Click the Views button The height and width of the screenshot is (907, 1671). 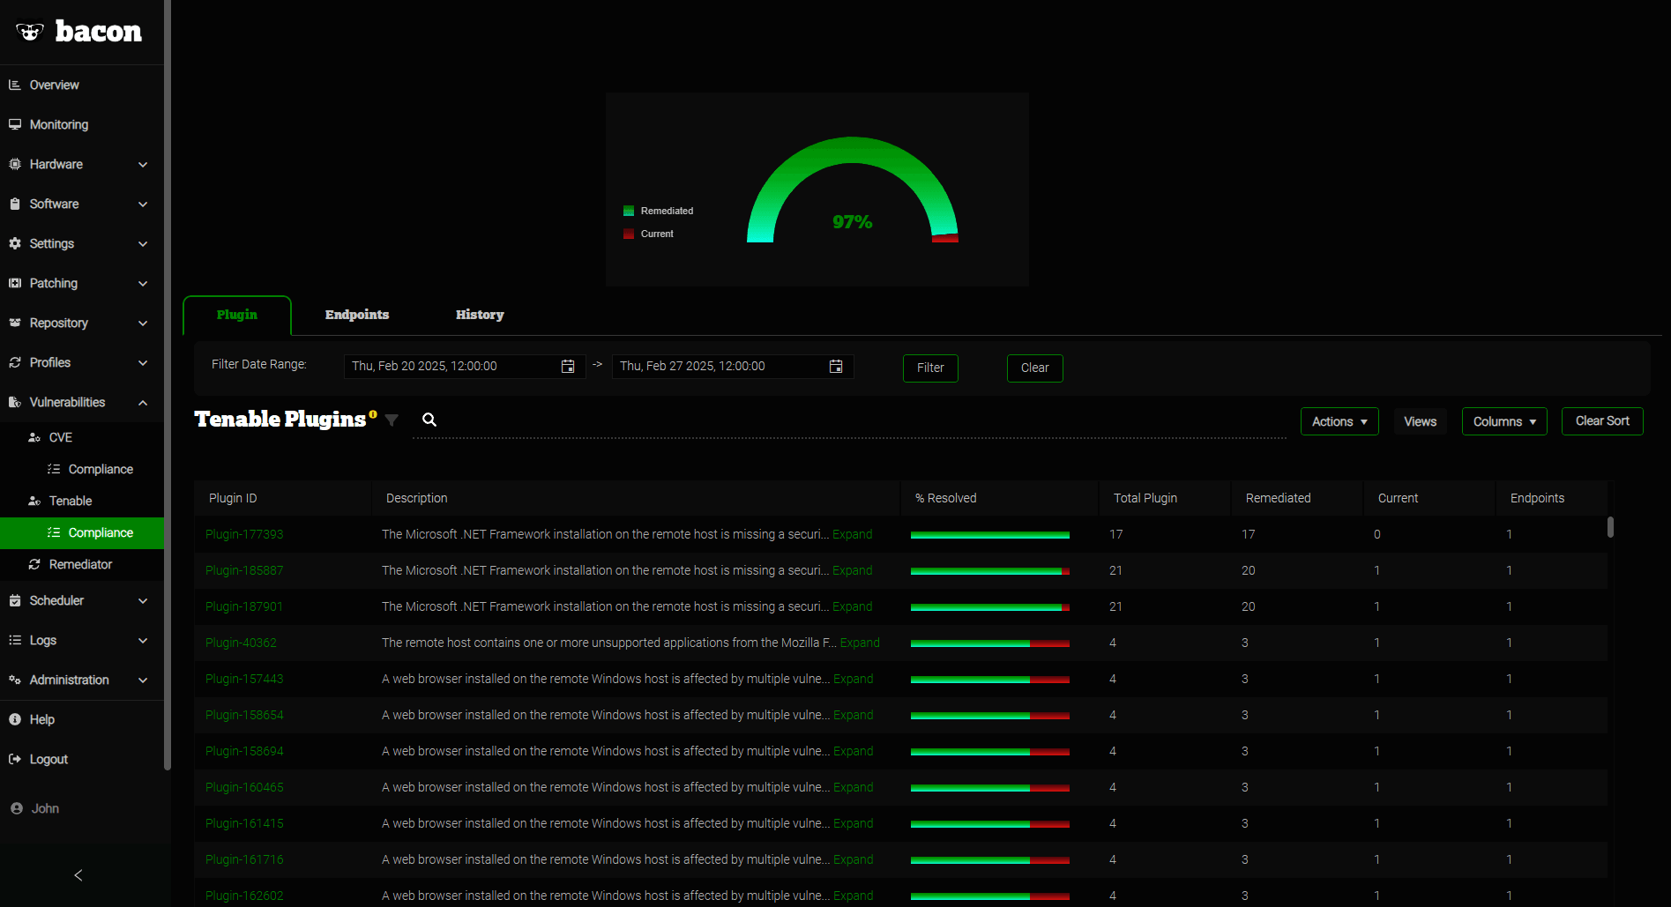coord(1420,421)
